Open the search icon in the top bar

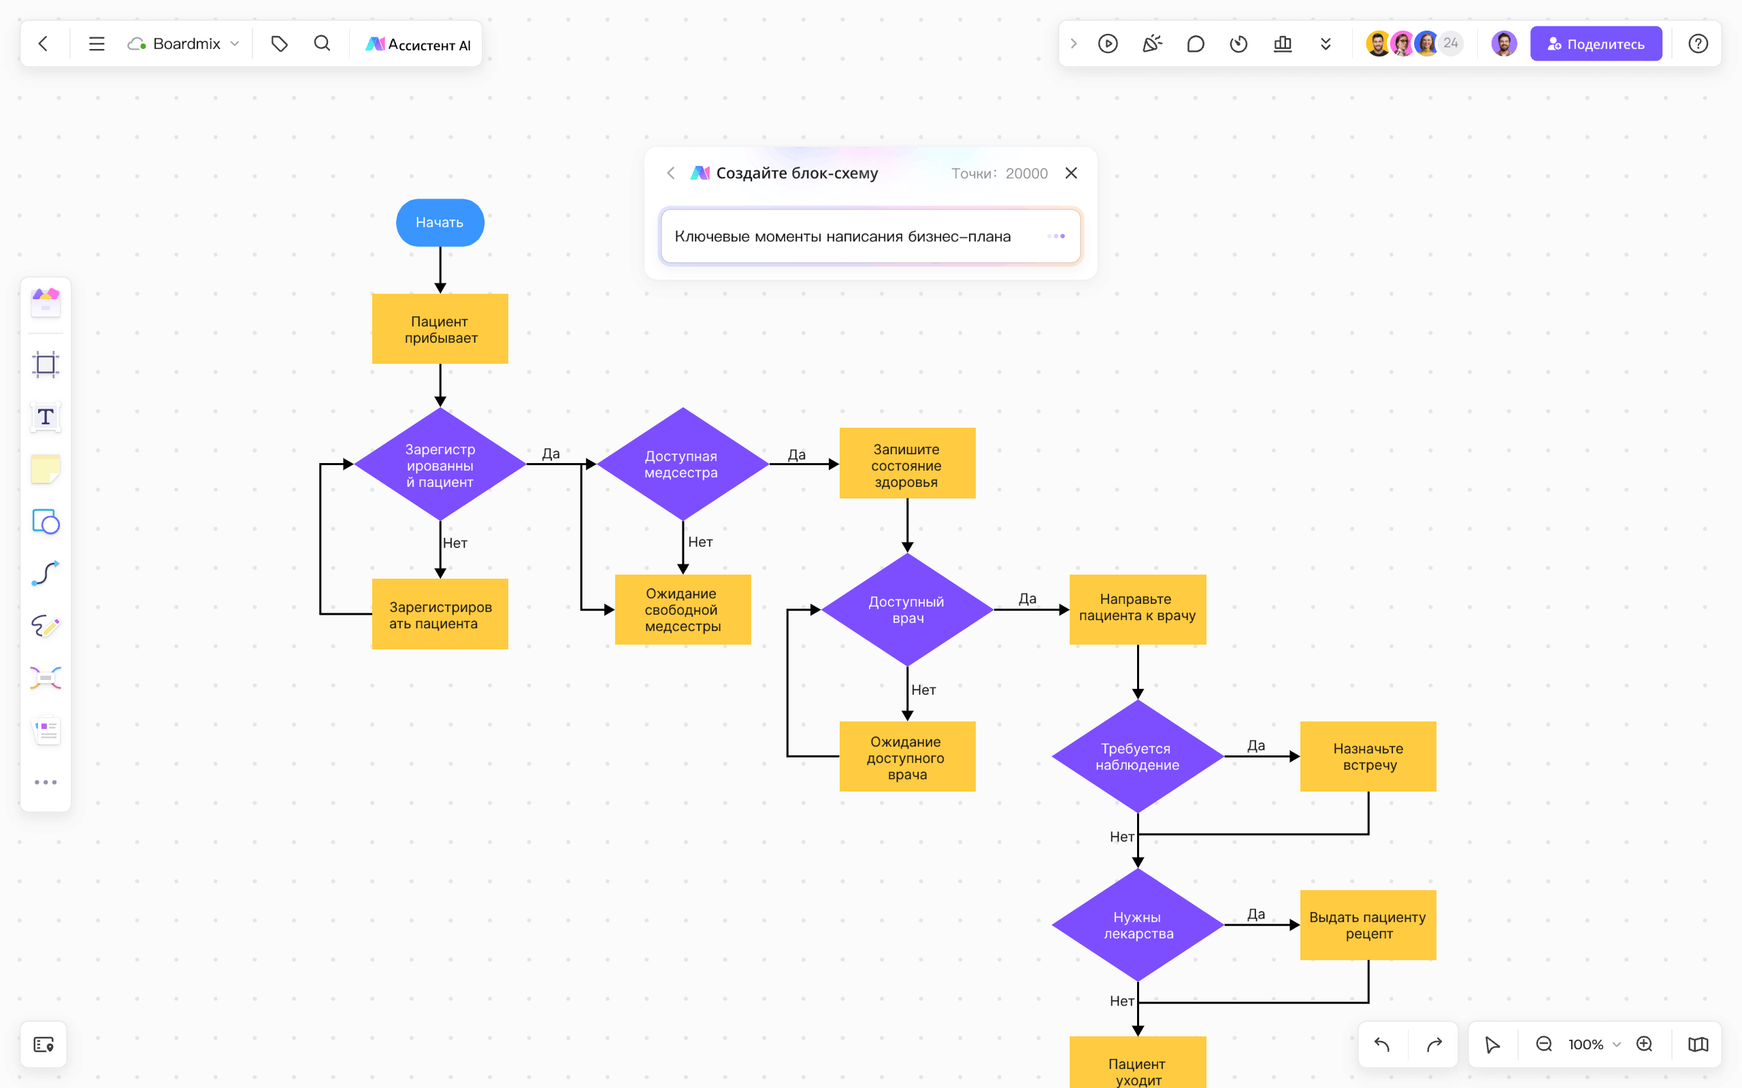pos(322,43)
